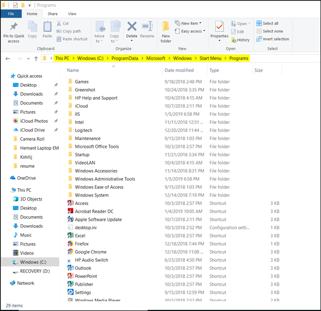Click the Copy icon in Clipboard group
Image resolution: width=321 pixels, height=311 pixels.
32,26
